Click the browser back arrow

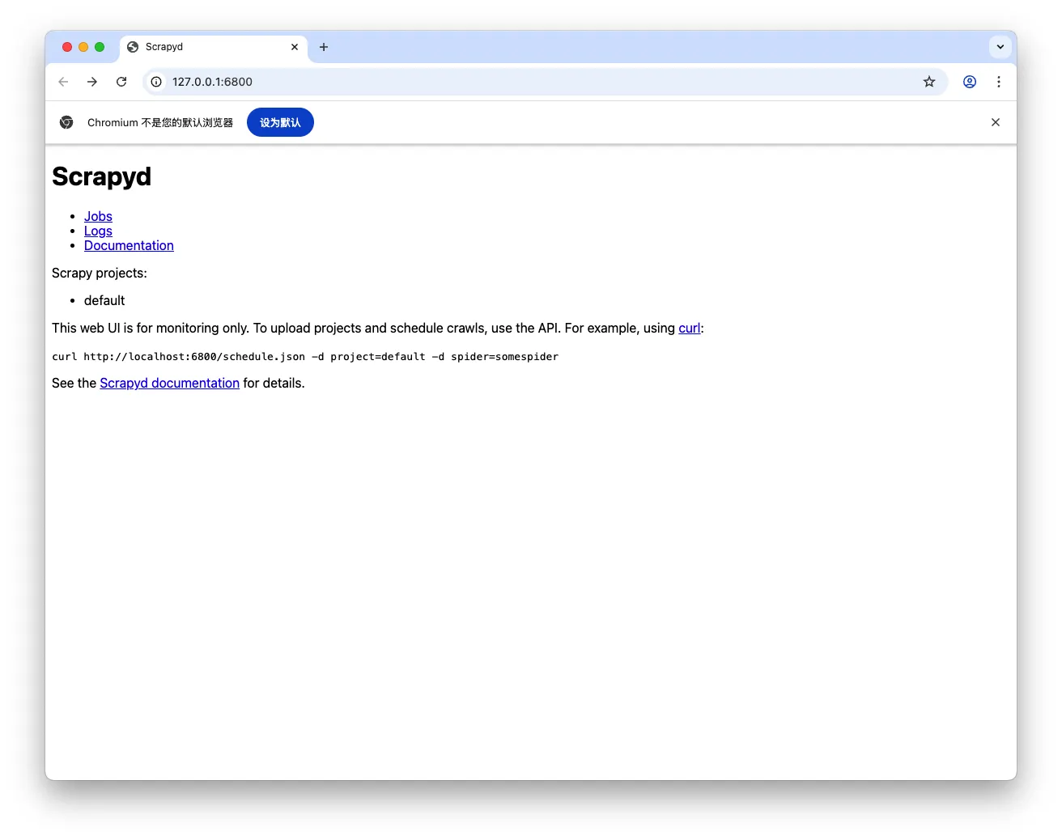pos(63,82)
